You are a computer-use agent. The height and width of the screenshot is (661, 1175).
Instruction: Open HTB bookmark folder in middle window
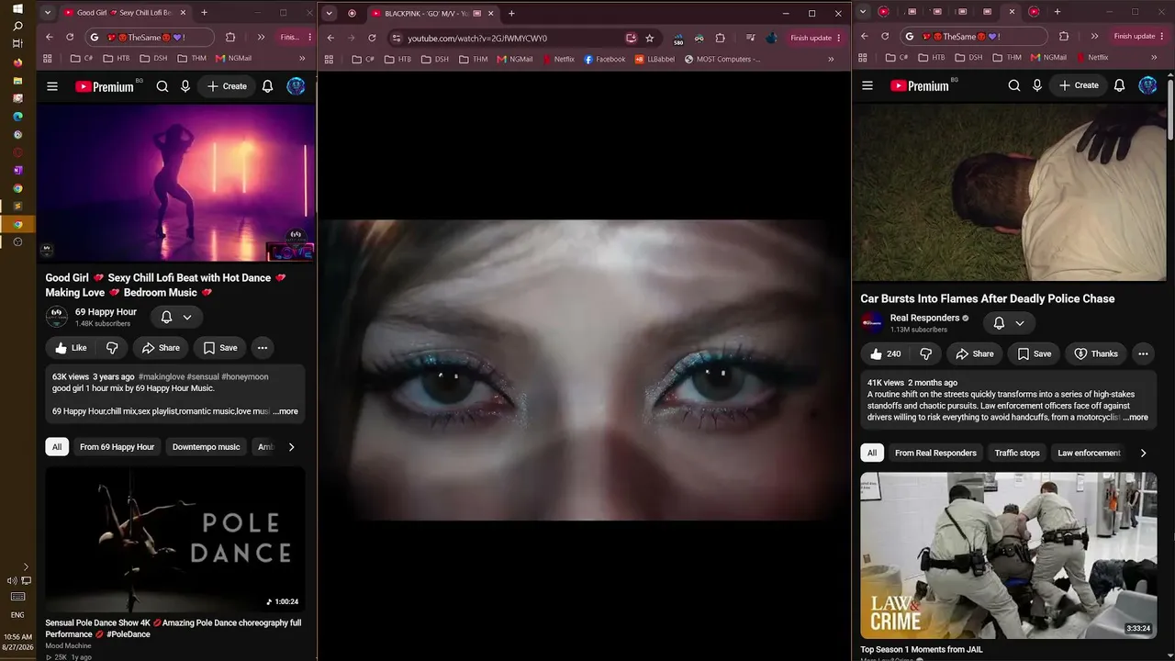(397, 59)
